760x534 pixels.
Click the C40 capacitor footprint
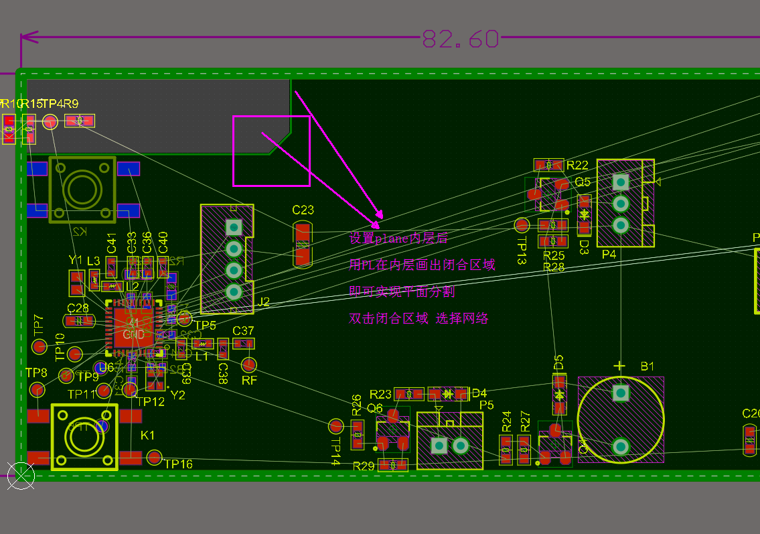pos(163,267)
